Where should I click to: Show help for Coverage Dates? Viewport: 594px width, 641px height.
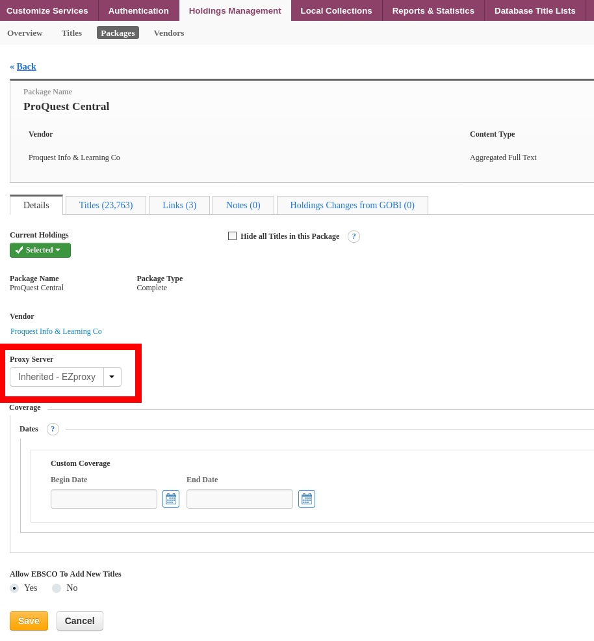click(53, 429)
